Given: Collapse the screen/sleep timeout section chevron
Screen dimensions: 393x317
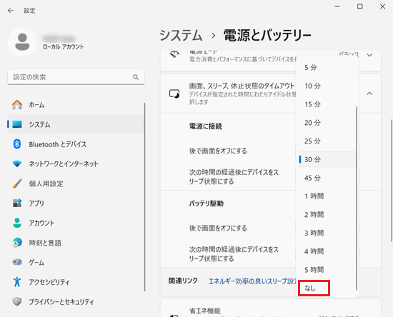Looking at the screenshot, I should 369,94.
